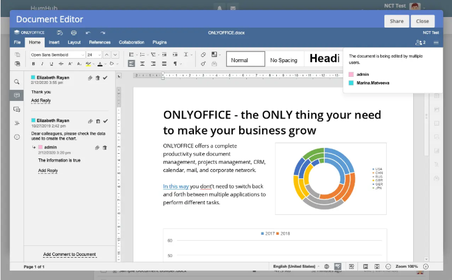Zoom out with the minus button
452x280 pixels.
pyautogui.click(x=389, y=266)
